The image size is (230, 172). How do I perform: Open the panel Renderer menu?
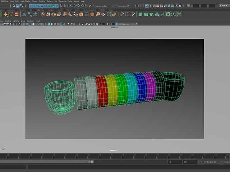(x=30, y=21)
